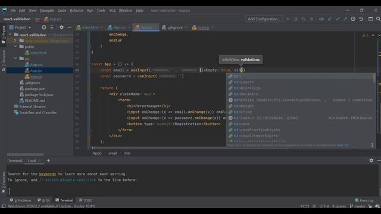Hide the Project panel with minus icon
Screen dimensions: 381x214
coord(69,27)
